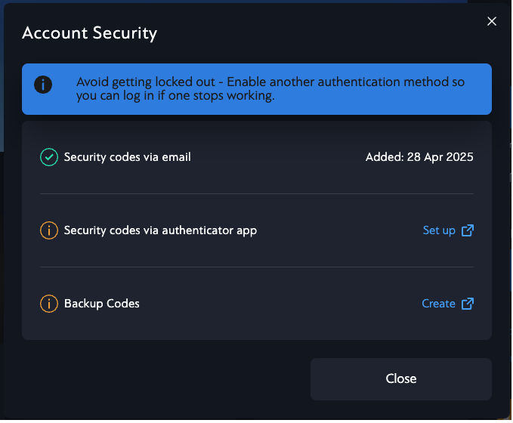
Task: Click external link icon next to Set up
Action: pyautogui.click(x=468, y=230)
